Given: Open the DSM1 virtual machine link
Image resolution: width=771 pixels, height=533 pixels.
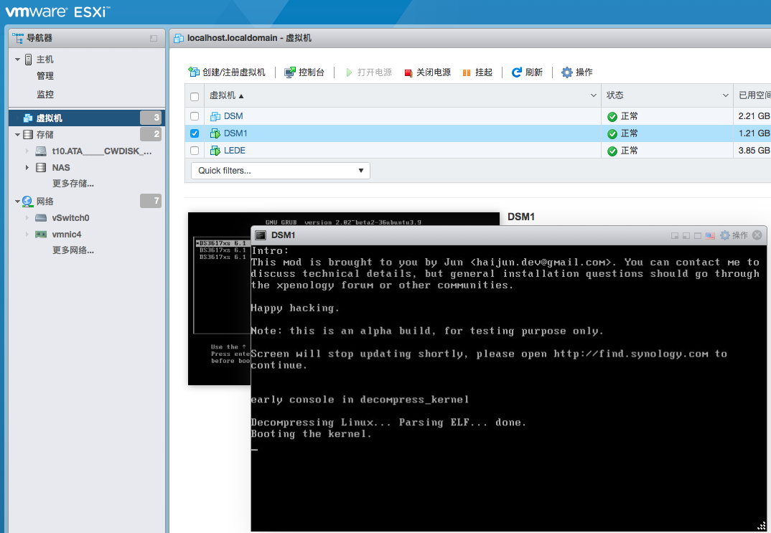Looking at the screenshot, I should [x=235, y=133].
